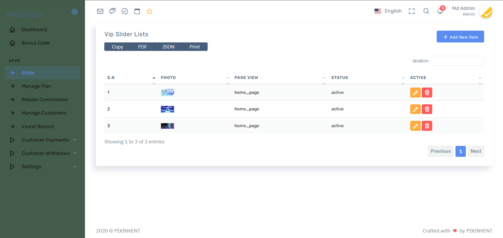Click the search magnifier icon

click(426, 11)
